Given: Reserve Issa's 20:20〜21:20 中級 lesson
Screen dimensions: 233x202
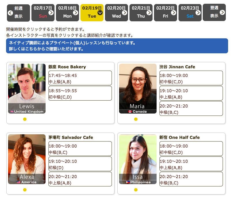Looking at the screenshot, I should click(x=191, y=179).
